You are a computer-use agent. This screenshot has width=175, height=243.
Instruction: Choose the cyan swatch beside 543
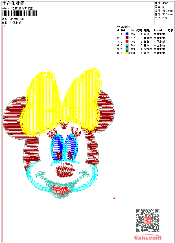tap(127, 45)
